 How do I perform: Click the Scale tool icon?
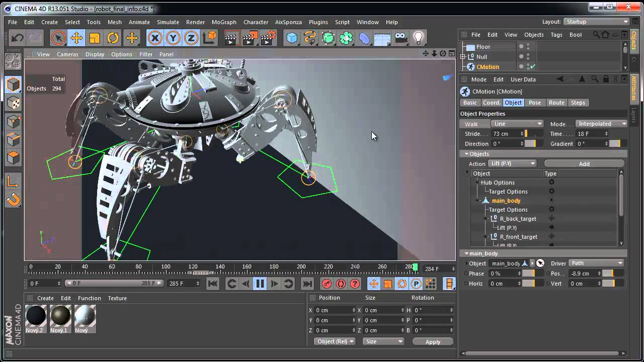pos(95,38)
